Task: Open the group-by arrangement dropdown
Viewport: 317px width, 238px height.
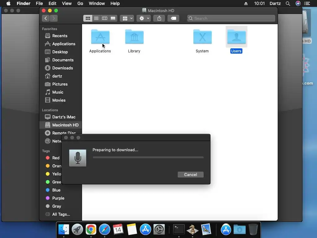Action: tap(127, 18)
